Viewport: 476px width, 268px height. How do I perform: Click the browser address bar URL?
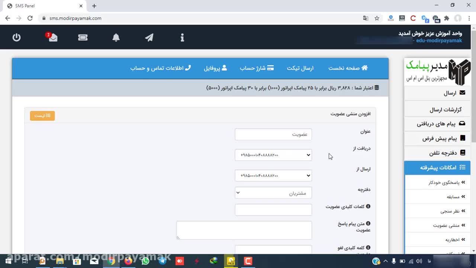click(x=75, y=18)
